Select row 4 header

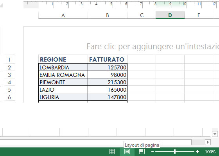(x=9, y=82)
